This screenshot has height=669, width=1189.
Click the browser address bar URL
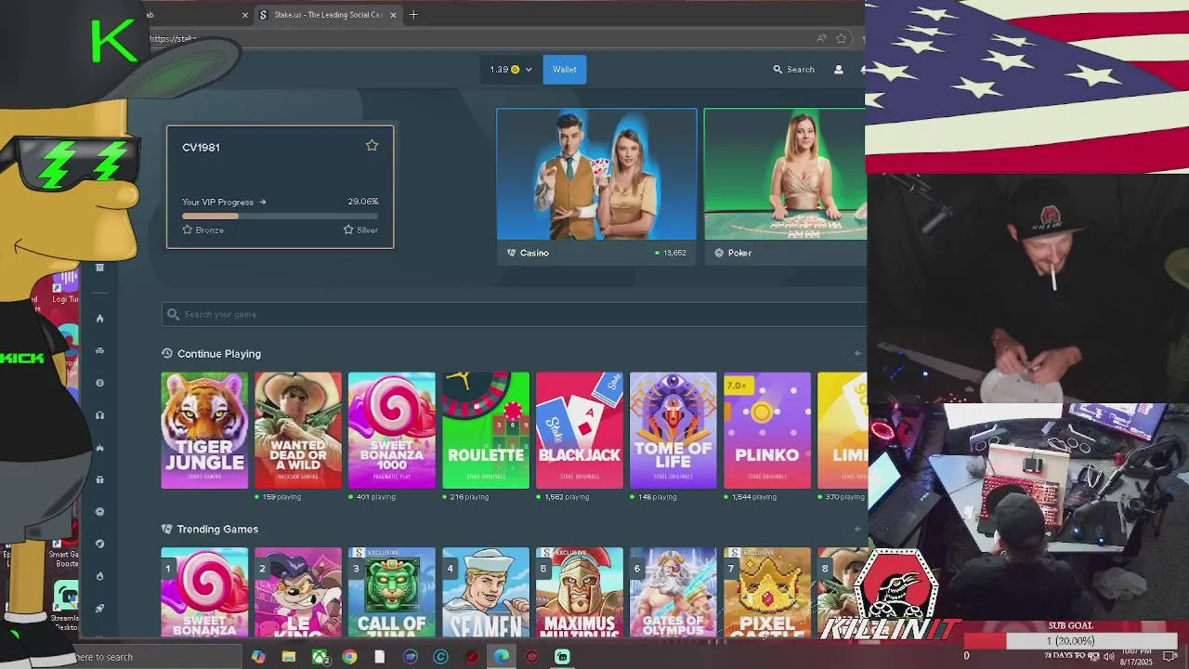(x=175, y=39)
